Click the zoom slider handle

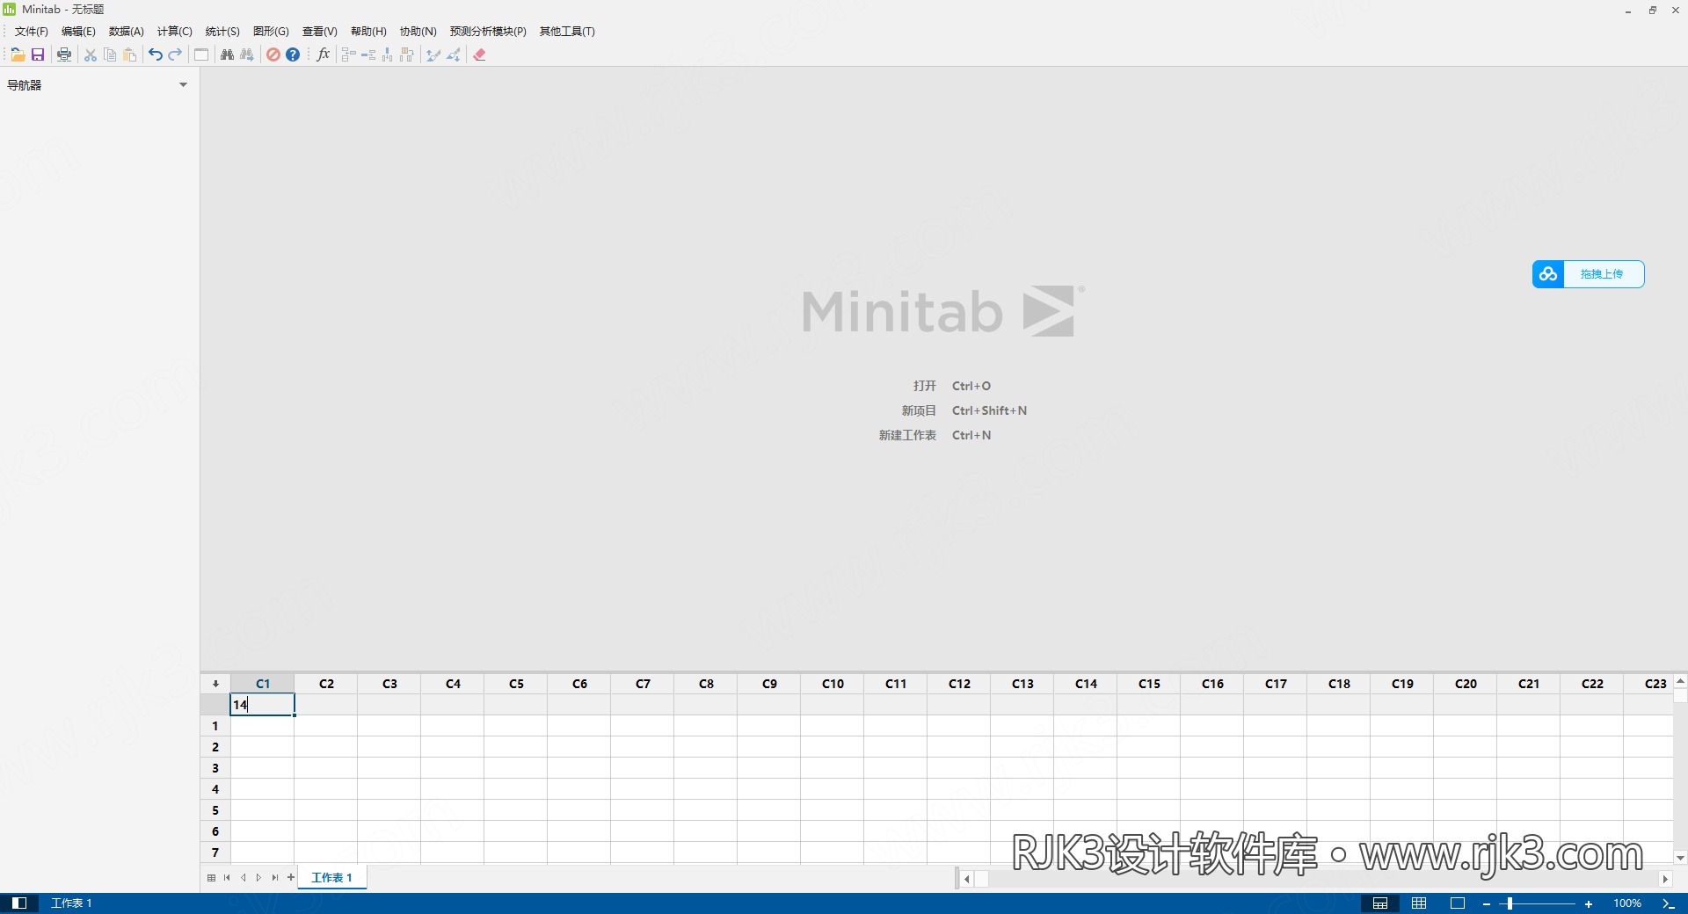tap(1509, 903)
